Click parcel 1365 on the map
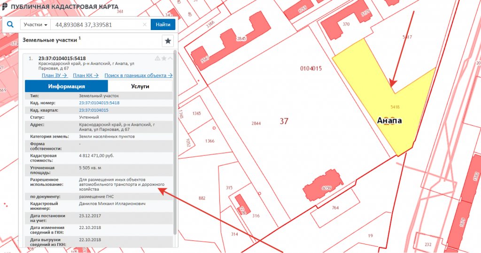This screenshot has height=253, width=481. (x=197, y=113)
